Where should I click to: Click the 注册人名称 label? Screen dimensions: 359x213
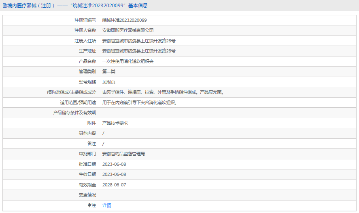pyautogui.click(x=85, y=30)
